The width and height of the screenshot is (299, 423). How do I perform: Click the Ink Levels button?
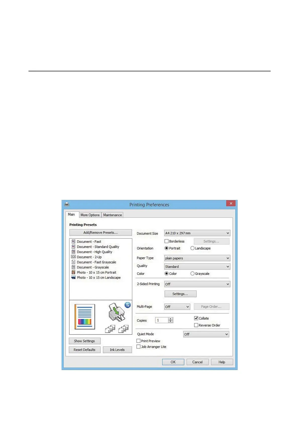tap(117, 350)
